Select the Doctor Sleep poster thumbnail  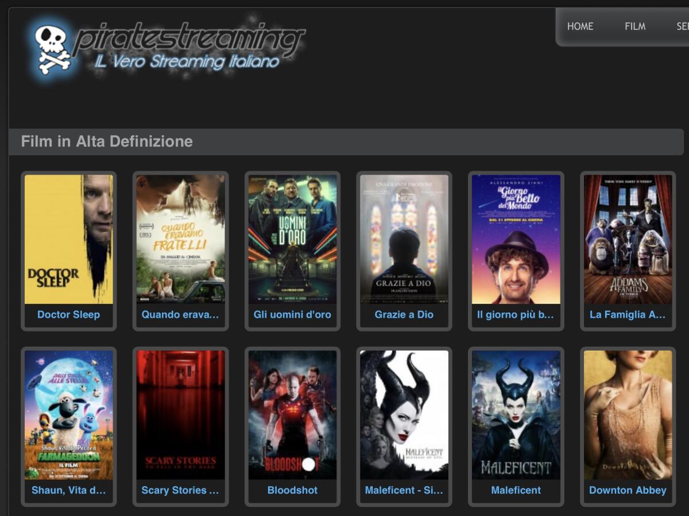pyautogui.click(x=68, y=239)
